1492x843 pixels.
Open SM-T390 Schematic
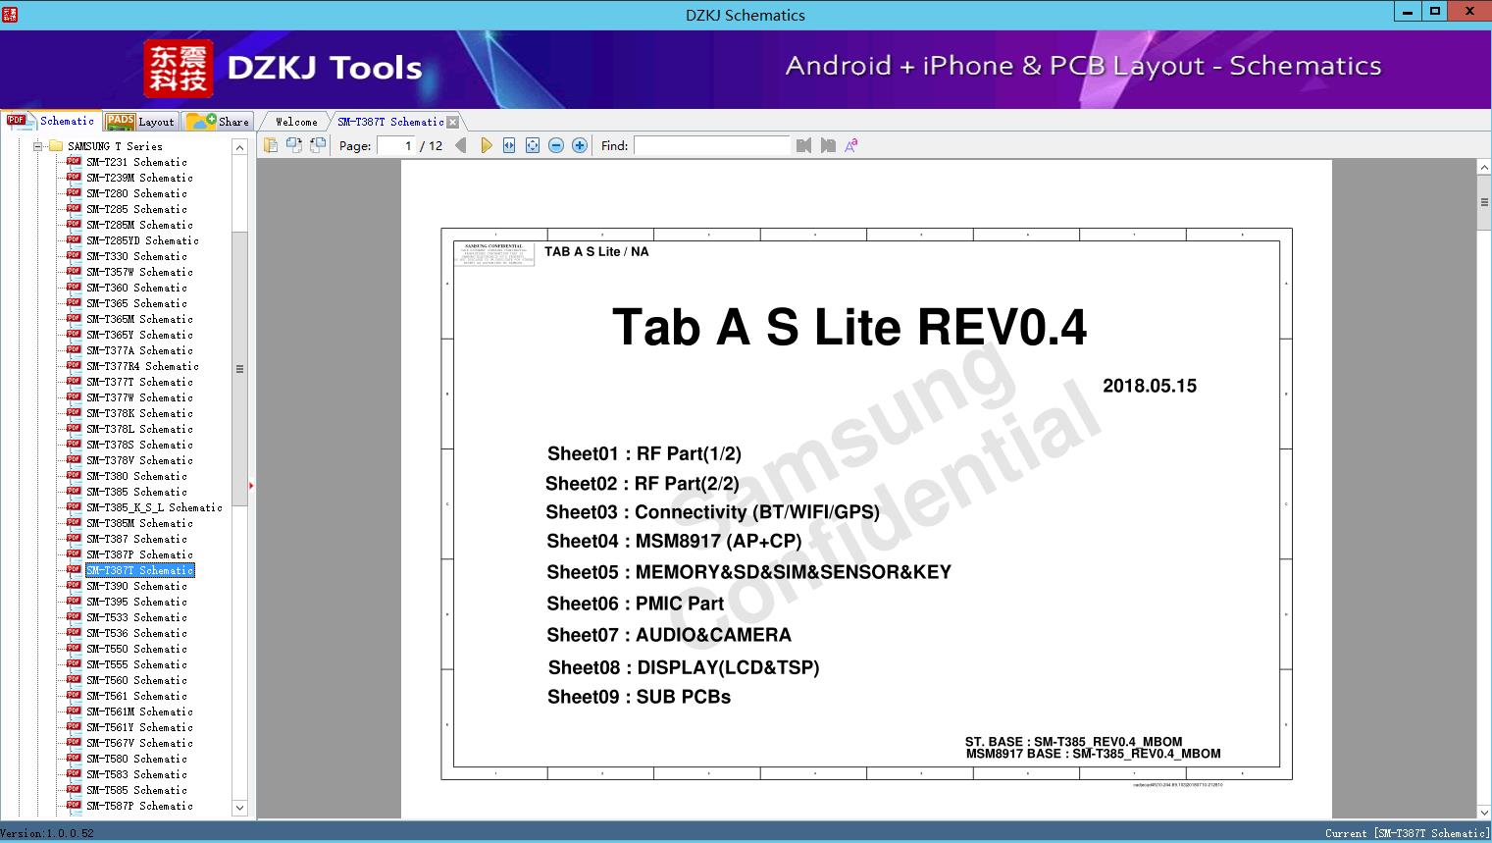(136, 586)
